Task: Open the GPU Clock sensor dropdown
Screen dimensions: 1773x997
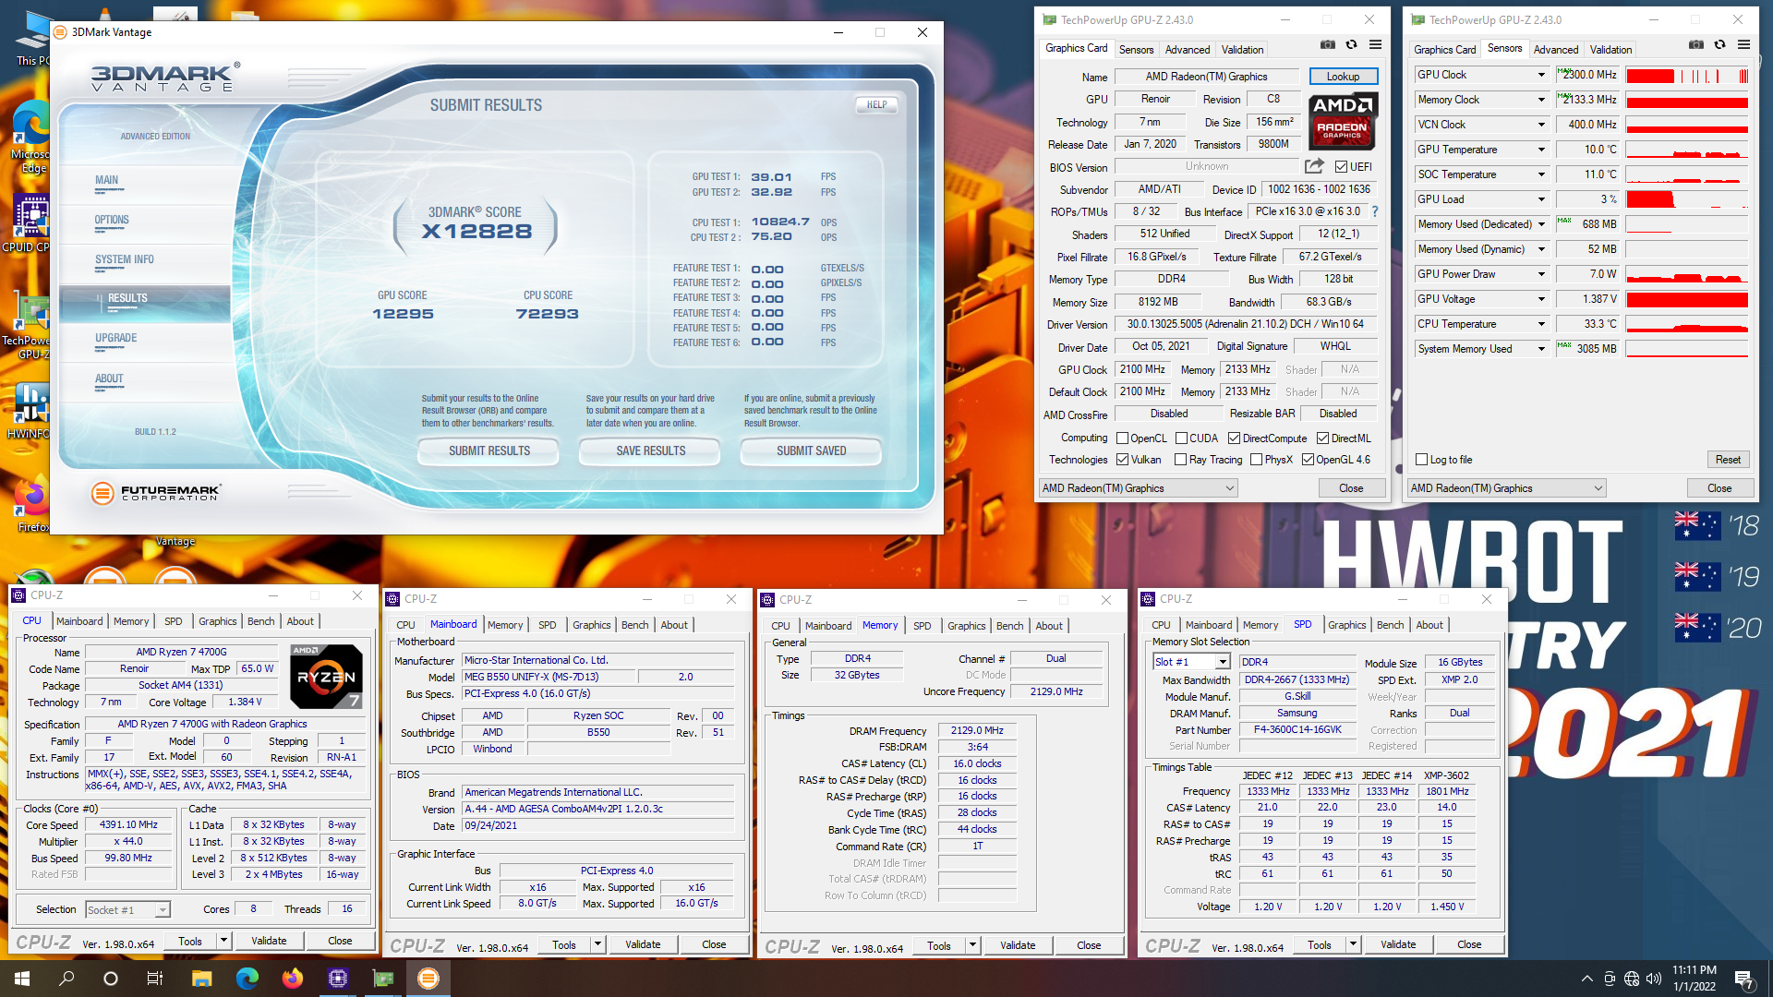Action: point(1540,75)
